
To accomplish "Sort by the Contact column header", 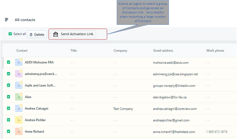I will 22,51.
